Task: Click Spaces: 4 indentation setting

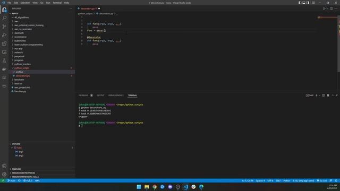Action: pyautogui.click(x=260, y=180)
